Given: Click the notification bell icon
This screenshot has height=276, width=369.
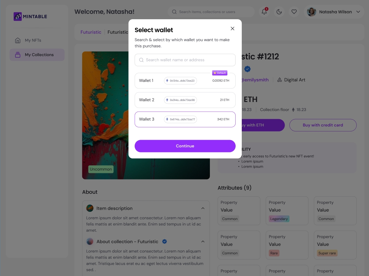Looking at the screenshot, I should pyautogui.click(x=264, y=12).
